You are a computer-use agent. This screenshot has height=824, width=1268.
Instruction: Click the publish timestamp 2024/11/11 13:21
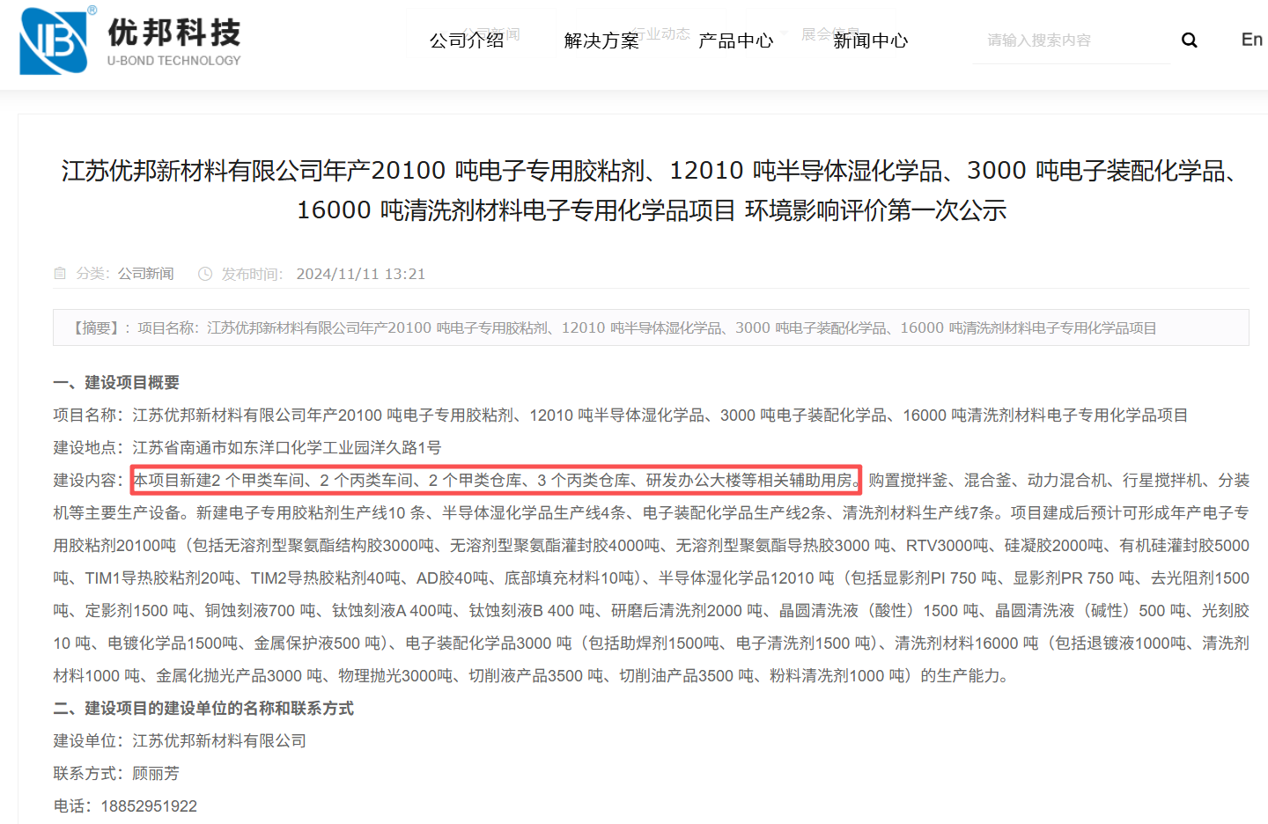[361, 274]
